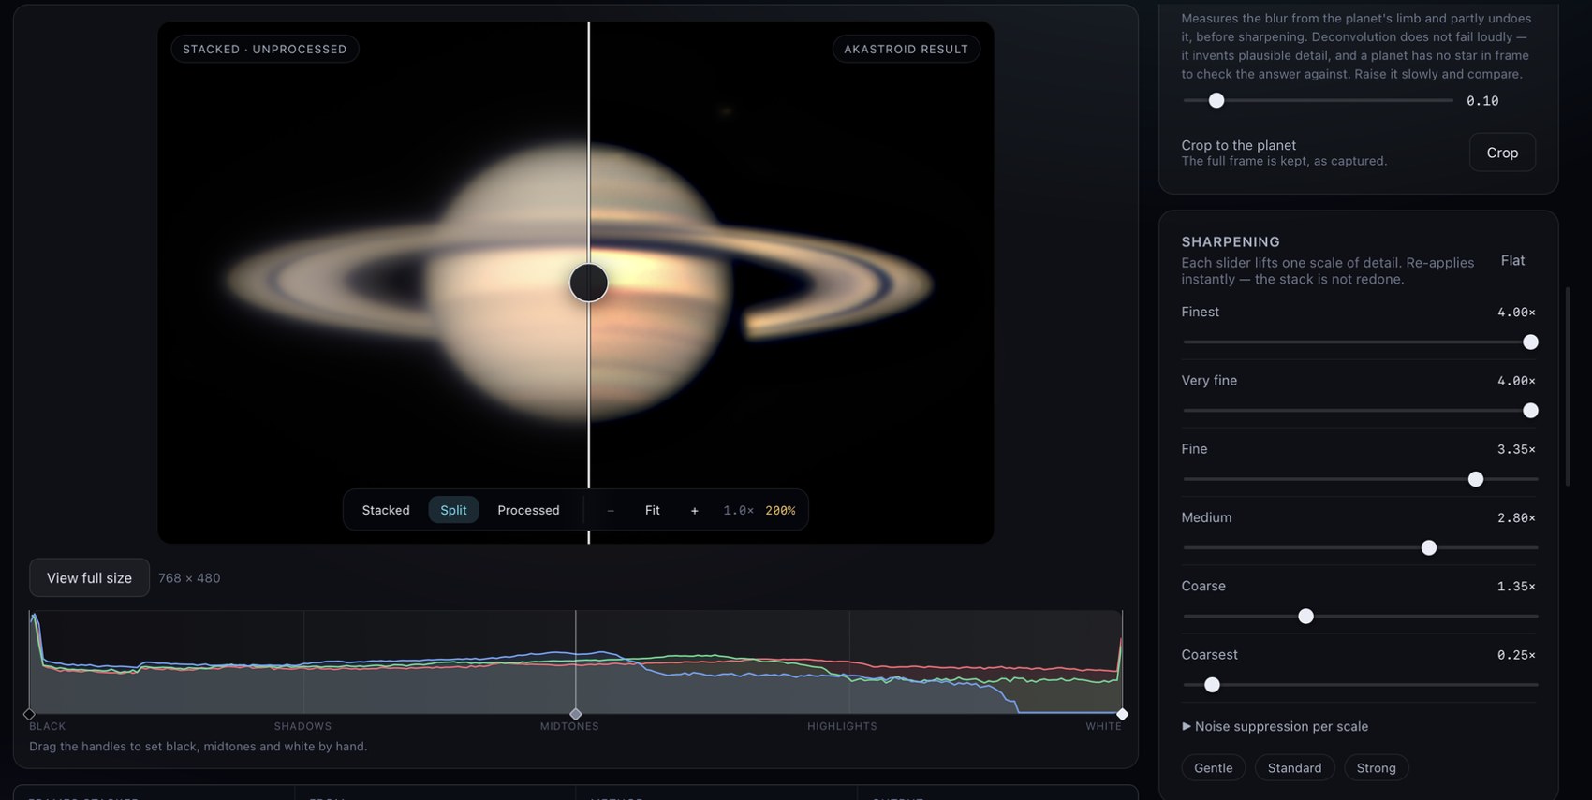1592x800 pixels.
Task: Click the 'HIGHLIGHTS' histogram label
Action: pos(842,726)
